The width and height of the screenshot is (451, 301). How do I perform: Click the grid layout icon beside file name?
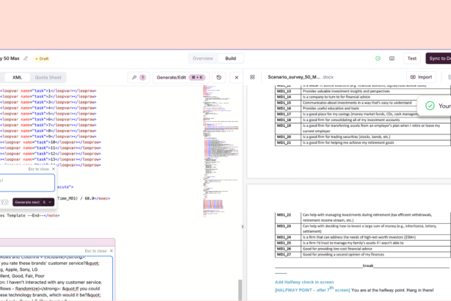click(x=252, y=77)
